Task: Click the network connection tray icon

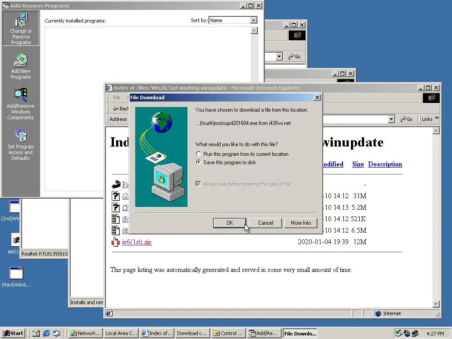Action: pos(415,334)
